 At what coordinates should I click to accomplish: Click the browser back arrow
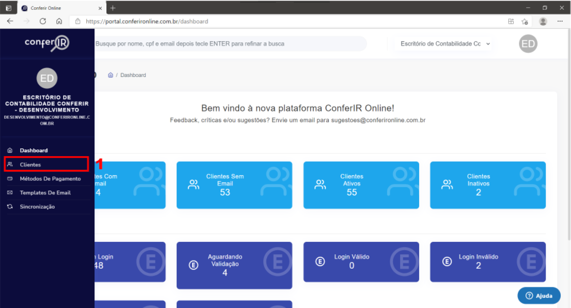coord(10,21)
